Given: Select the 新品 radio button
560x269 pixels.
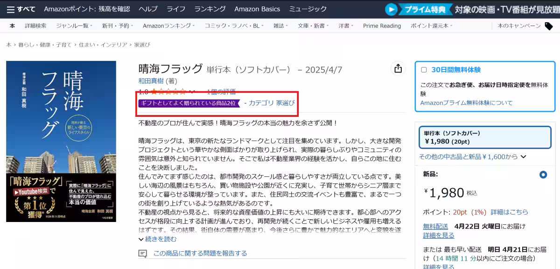Looking at the screenshot, I should click(x=543, y=175).
